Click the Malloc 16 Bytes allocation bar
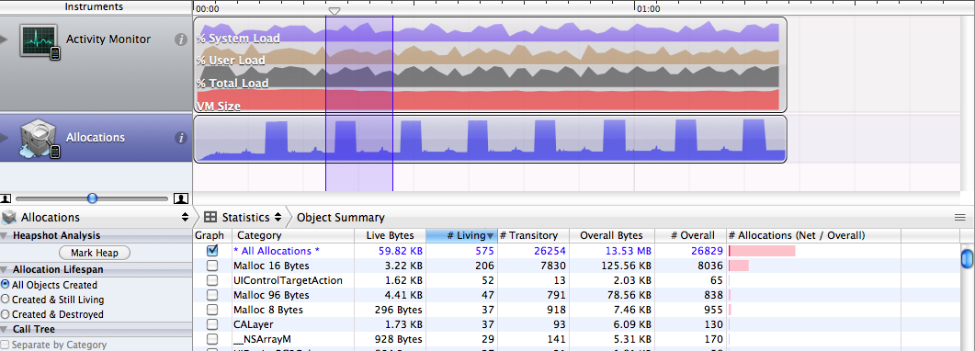Image resolution: width=975 pixels, height=351 pixels. (739, 266)
